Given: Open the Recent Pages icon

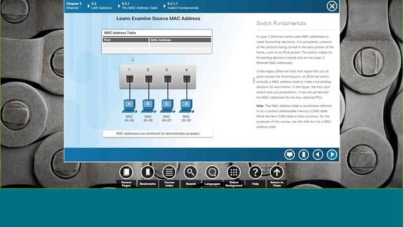Looking at the screenshot, I should pos(126,172).
